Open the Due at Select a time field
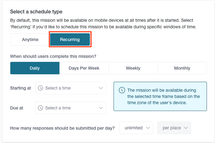The height and width of the screenshot is (143, 215). tap(71, 108)
